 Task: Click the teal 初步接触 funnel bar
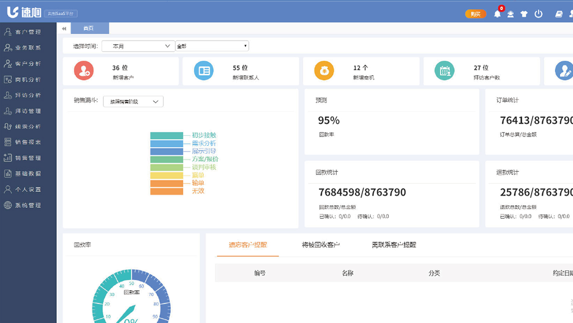coord(166,136)
